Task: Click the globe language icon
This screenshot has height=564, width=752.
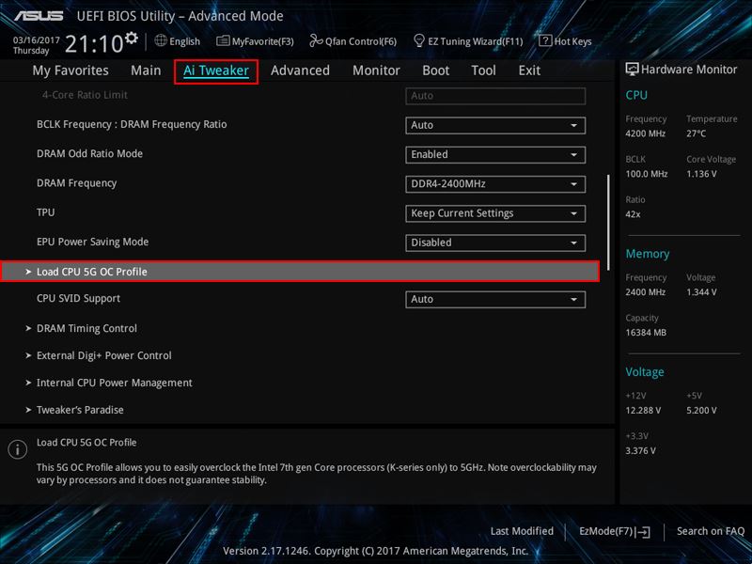Action: tap(161, 40)
